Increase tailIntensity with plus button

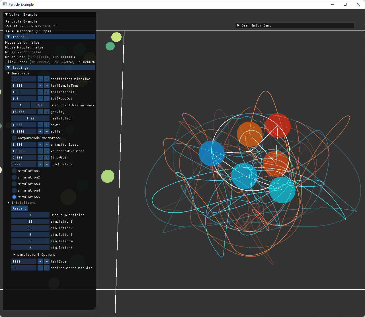pyautogui.click(x=47, y=92)
